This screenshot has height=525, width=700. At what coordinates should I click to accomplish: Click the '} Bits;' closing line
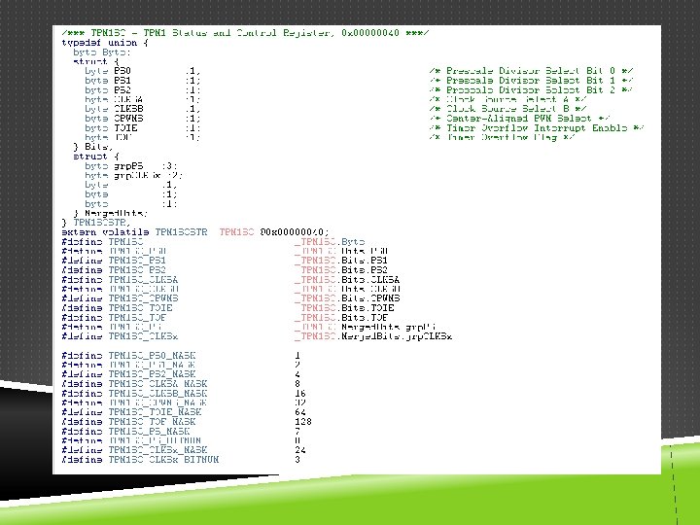click(x=93, y=147)
